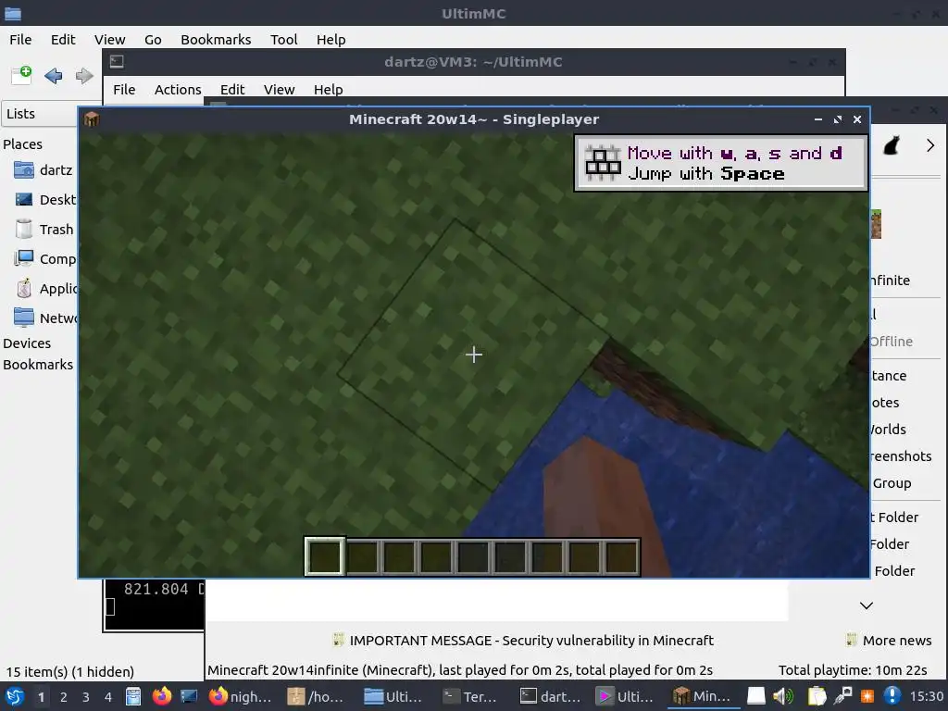Expand the launcher toolbar with the right chevron
Image resolution: width=948 pixels, height=711 pixels.
(930, 145)
